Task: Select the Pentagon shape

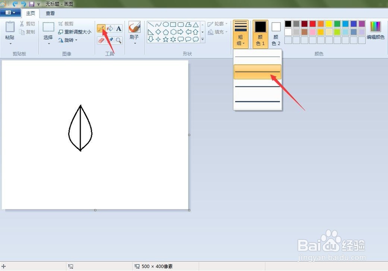Action: coord(166,32)
